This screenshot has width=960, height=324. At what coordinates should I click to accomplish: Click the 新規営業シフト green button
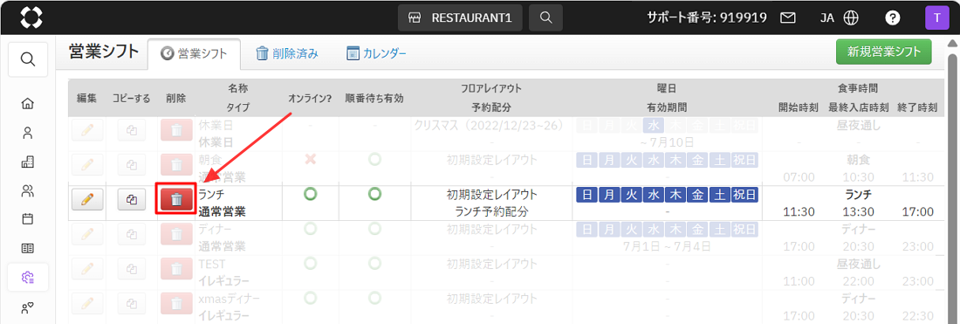pos(883,52)
